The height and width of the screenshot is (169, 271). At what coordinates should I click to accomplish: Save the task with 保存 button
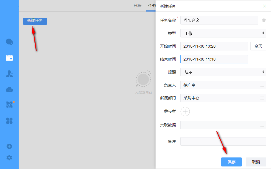pyautogui.click(x=231, y=162)
